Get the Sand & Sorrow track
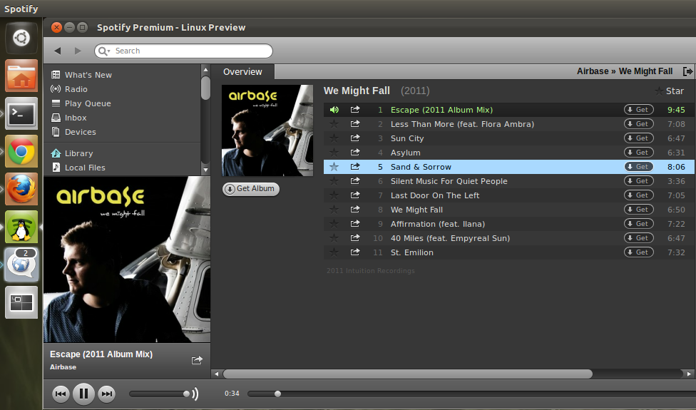696x410 pixels. tap(638, 167)
